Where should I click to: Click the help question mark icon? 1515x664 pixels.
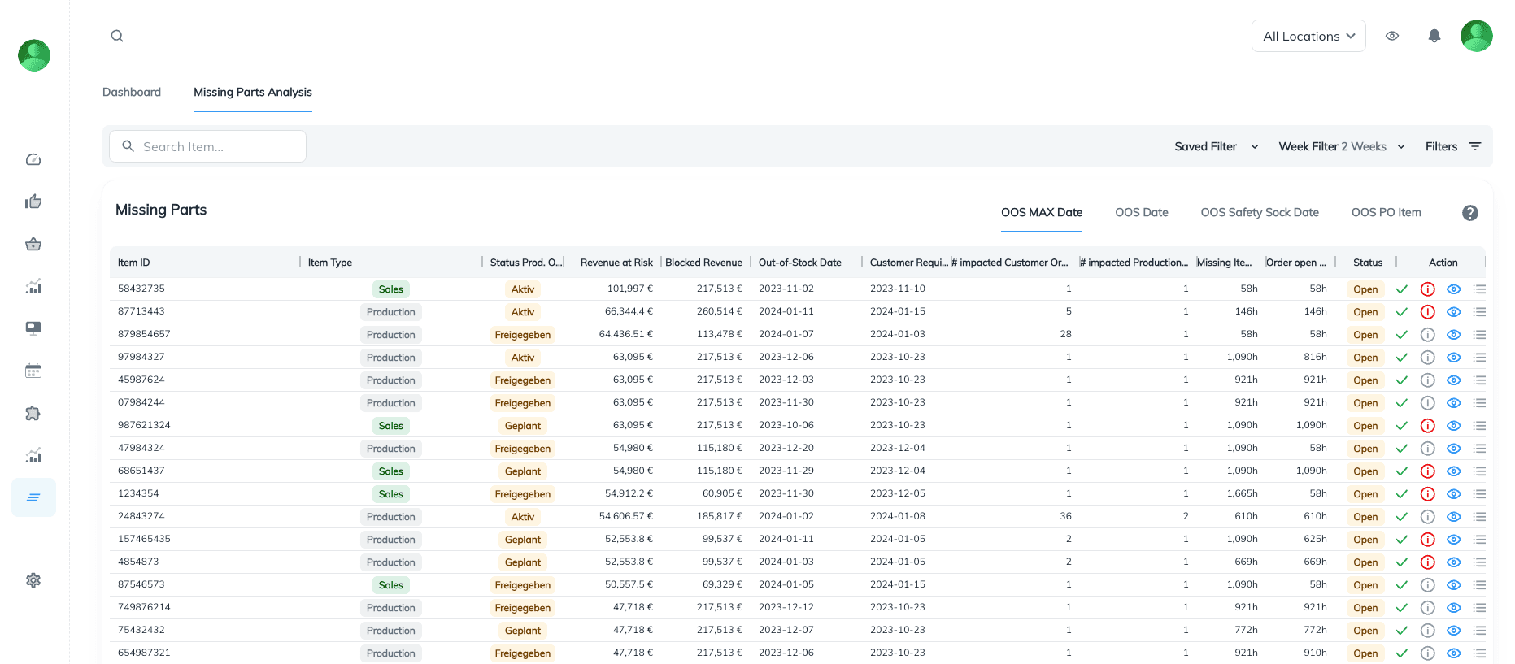(1469, 213)
